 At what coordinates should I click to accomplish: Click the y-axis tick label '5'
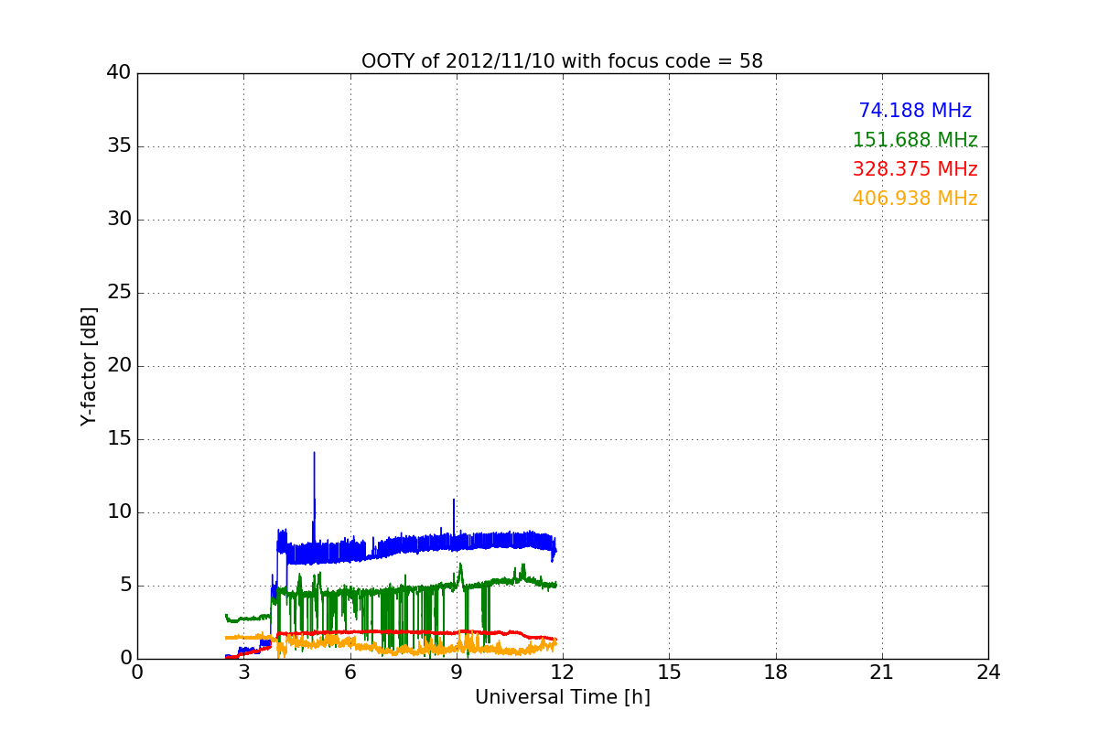(x=125, y=586)
